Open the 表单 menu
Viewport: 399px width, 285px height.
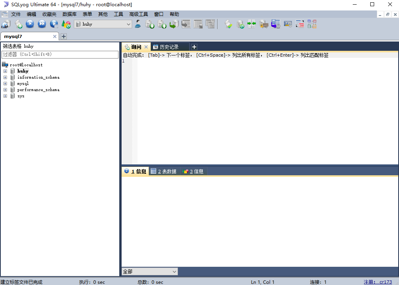(x=87, y=14)
